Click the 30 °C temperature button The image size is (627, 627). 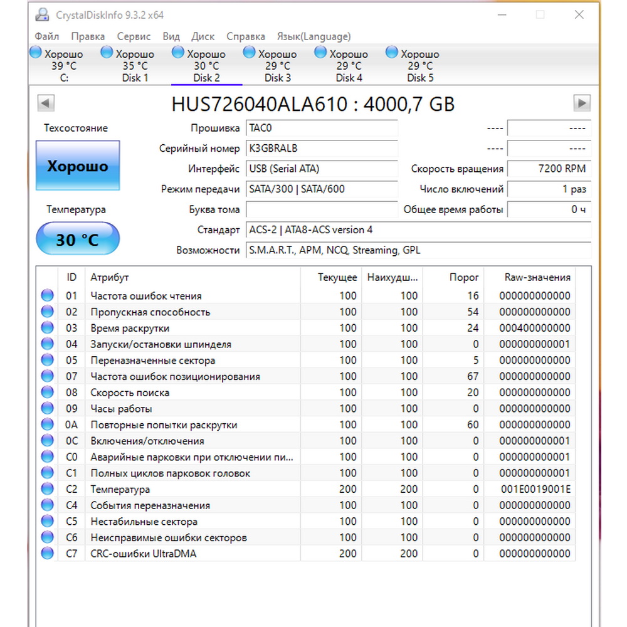tap(78, 239)
